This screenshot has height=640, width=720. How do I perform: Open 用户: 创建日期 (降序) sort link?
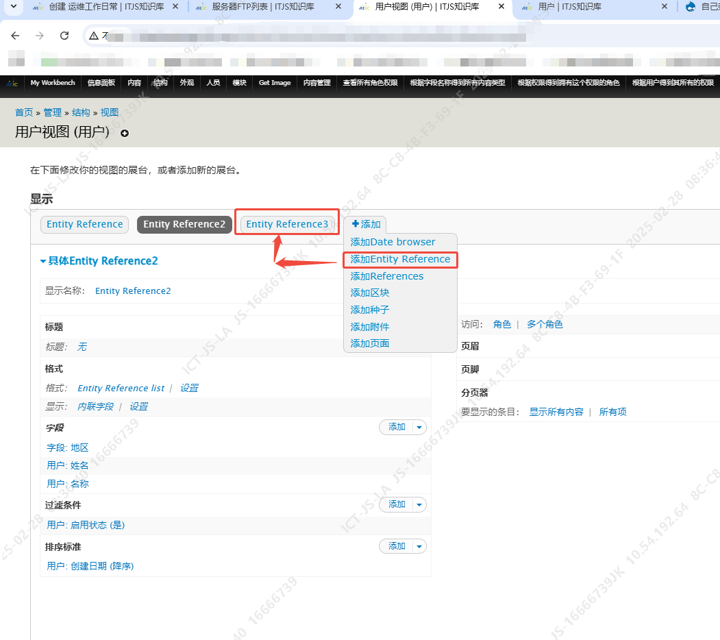(x=90, y=566)
